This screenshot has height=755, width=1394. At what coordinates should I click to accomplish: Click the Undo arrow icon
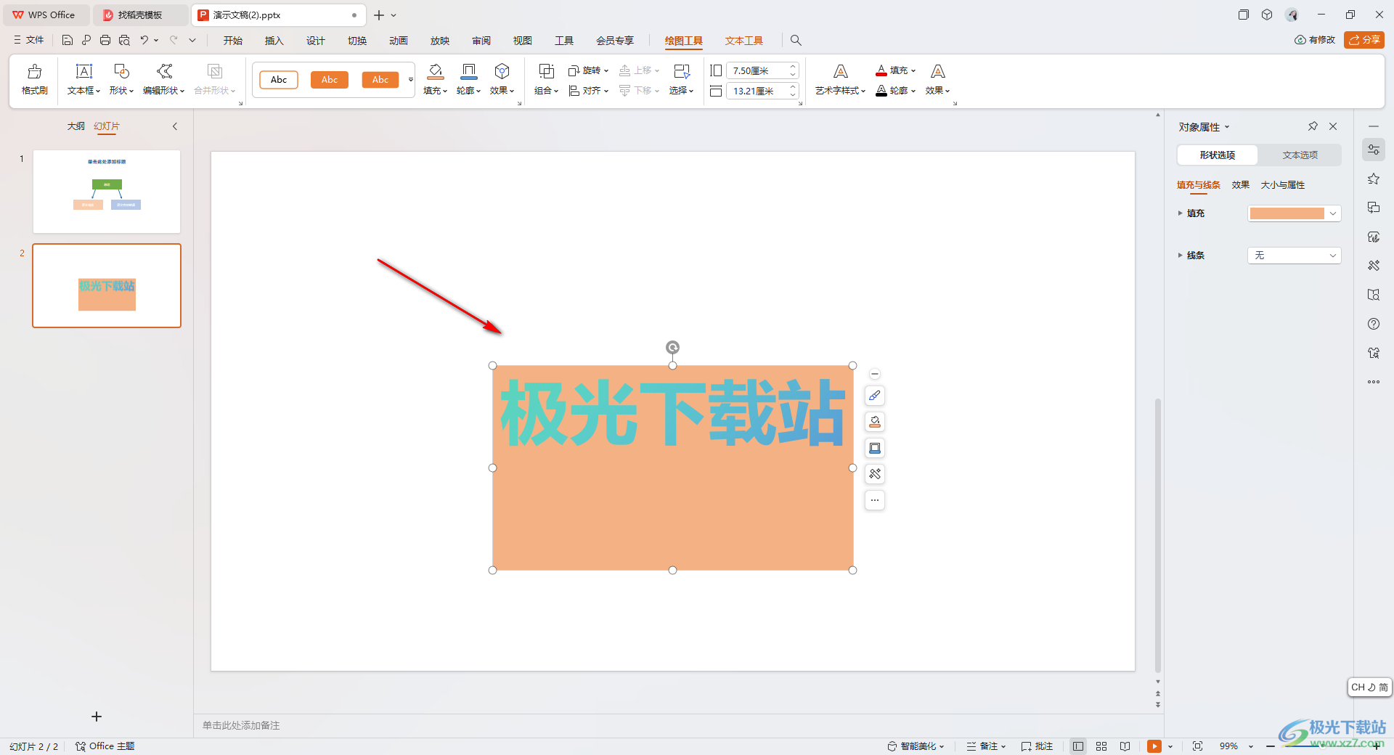(x=144, y=41)
